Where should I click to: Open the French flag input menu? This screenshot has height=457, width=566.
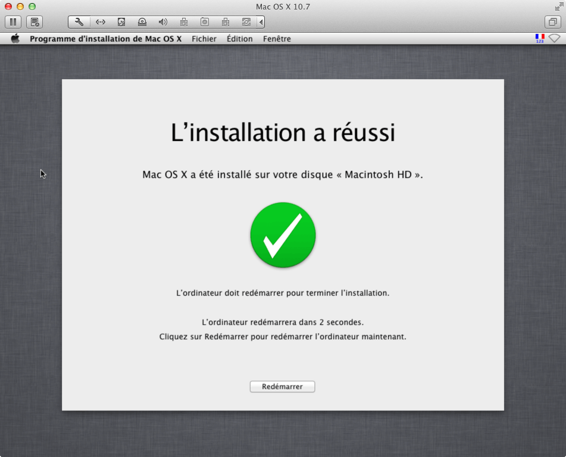pos(540,38)
